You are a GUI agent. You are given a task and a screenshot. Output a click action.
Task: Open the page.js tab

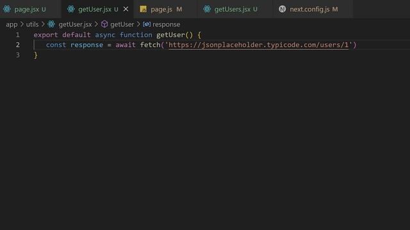coord(165,9)
